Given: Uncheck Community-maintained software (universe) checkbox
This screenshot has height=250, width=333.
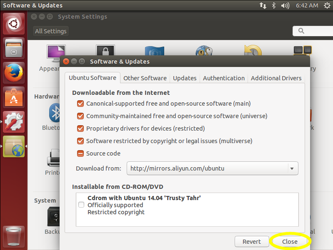Looking at the screenshot, I should [x=80, y=116].
